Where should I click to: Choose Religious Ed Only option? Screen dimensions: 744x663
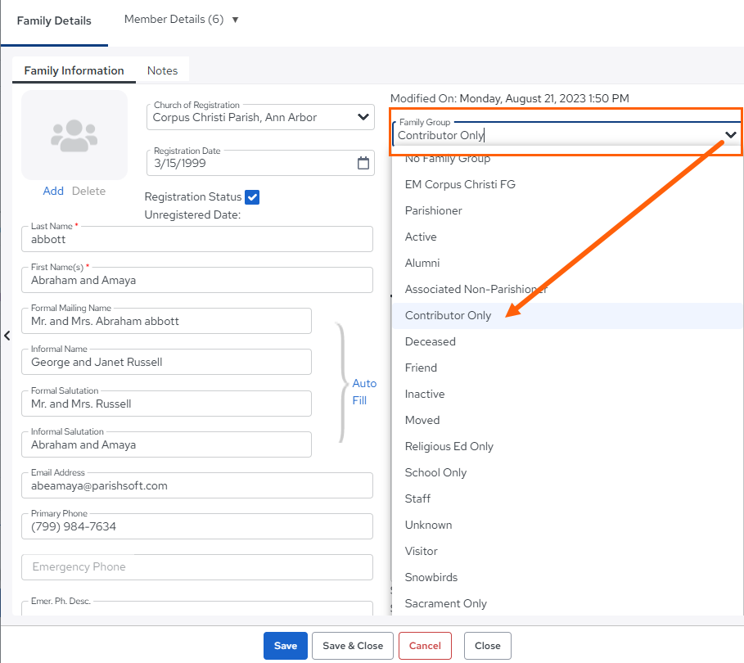pyautogui.click(x=567, y=447)
